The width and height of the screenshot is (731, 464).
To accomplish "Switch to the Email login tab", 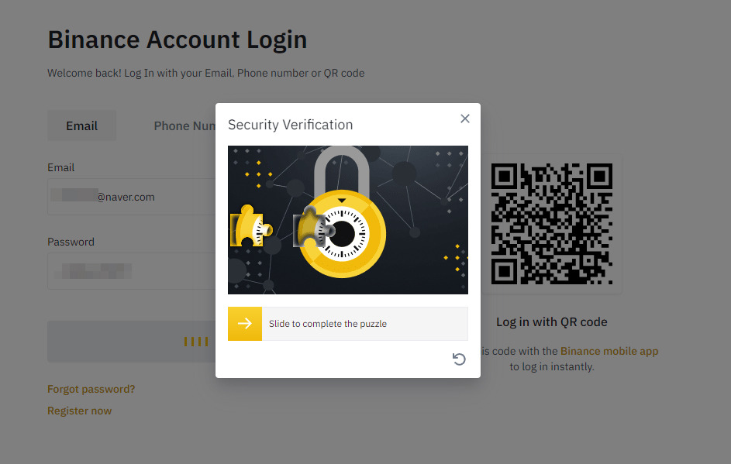I will coord(81,125).
